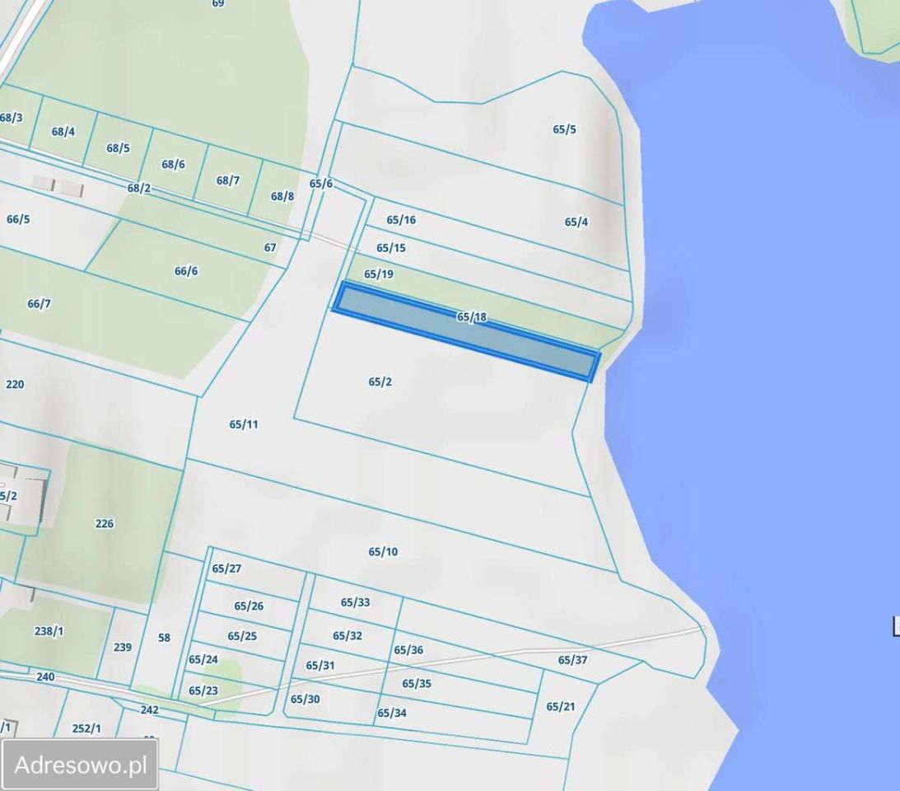The height and width of the screenshot is (791, 900).
Task: Click parcel label 65/2
Action: pos(380,382)
